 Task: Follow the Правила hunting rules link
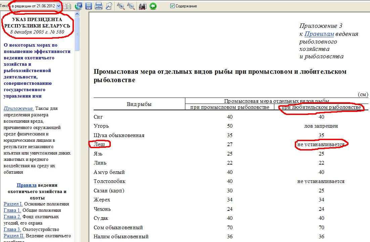(27, 185)
